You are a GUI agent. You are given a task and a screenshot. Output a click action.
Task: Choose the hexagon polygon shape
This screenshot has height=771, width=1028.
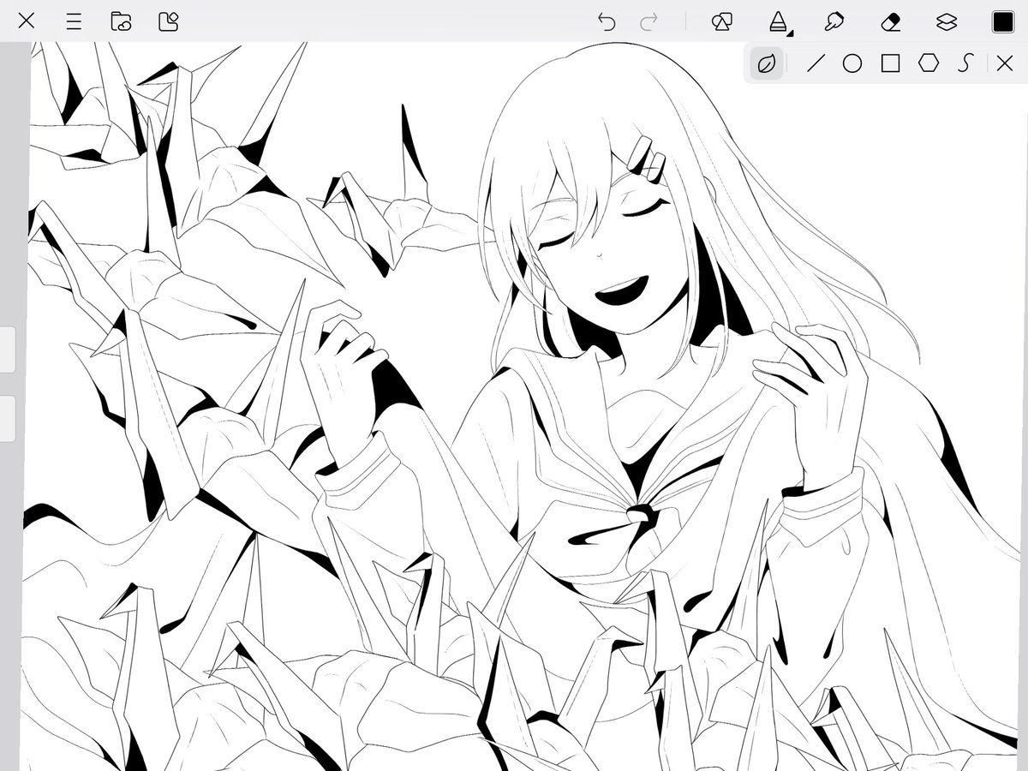click(929, 63)
